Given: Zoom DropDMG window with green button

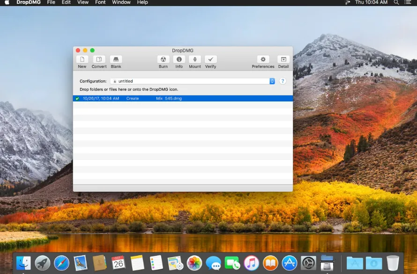Looking at the screenshot, I should click(x=92, y=50).
